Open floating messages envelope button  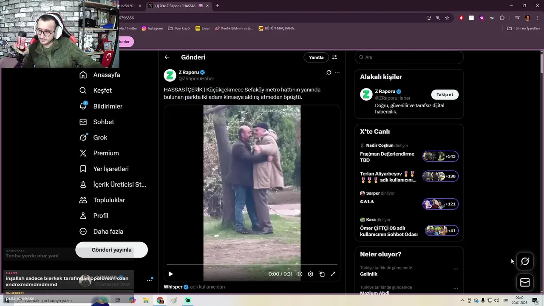click(525, 282)
